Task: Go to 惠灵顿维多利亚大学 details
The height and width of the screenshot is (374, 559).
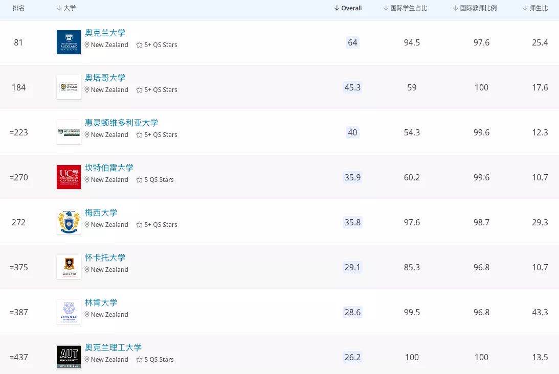Action: [122, 123]
